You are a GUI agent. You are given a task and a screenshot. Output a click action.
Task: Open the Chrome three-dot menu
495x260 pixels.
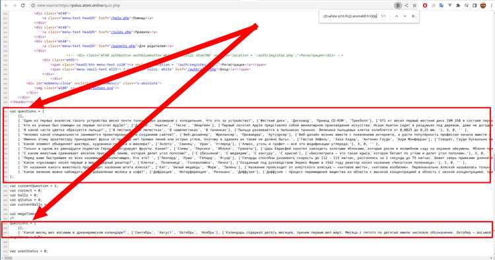491,5
